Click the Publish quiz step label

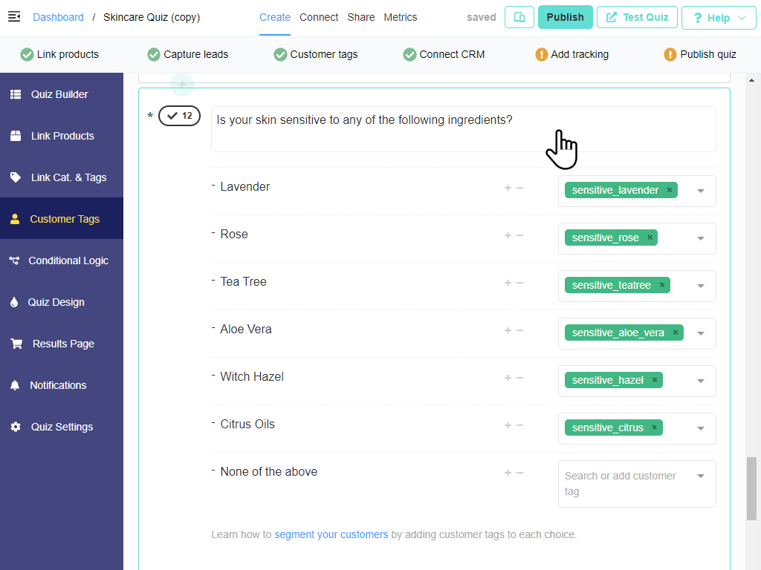(x=708, y=55)
